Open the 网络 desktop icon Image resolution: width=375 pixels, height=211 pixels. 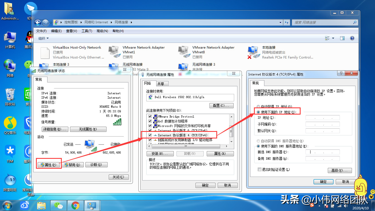10,68
